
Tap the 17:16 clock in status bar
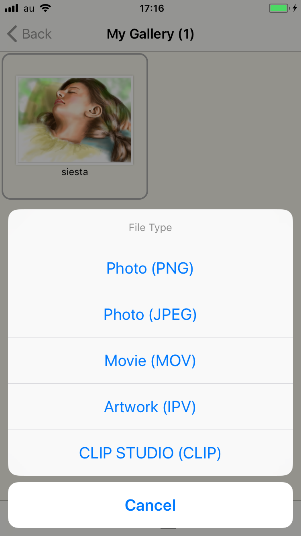[151, 8]
